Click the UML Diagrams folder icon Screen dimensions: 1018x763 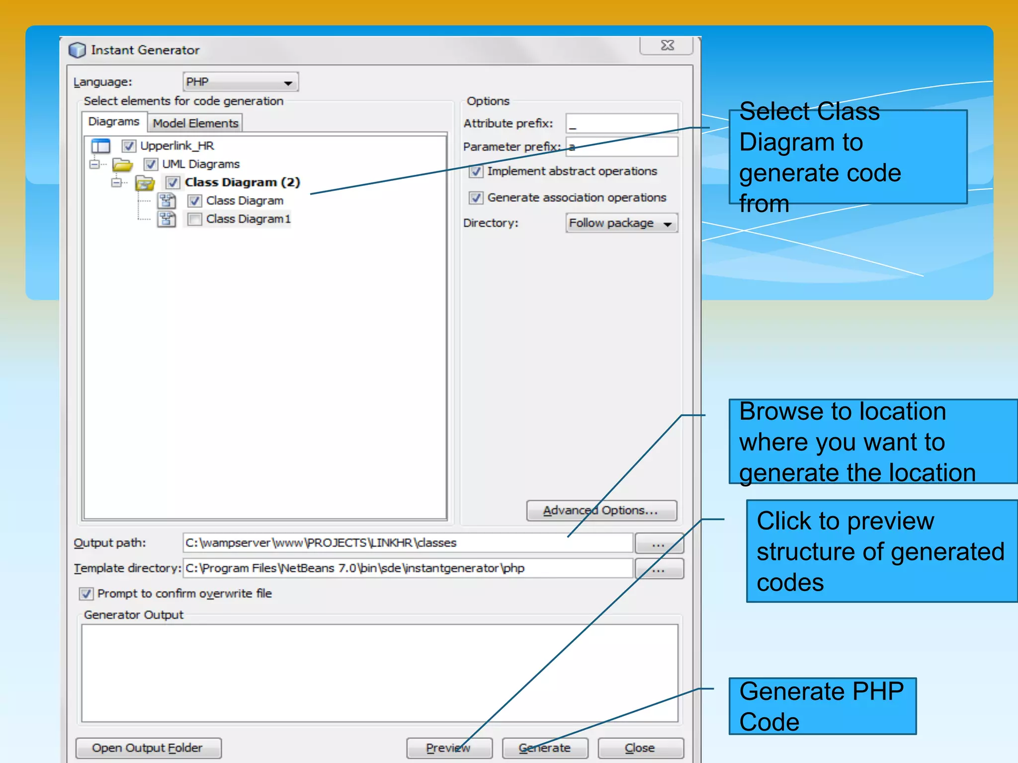(122, 164)
